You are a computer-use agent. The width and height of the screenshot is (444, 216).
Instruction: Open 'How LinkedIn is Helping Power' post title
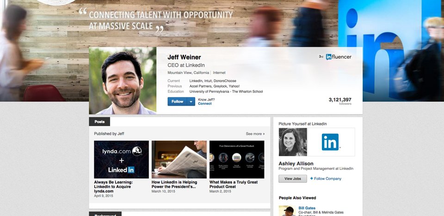[x=174, y=184]
